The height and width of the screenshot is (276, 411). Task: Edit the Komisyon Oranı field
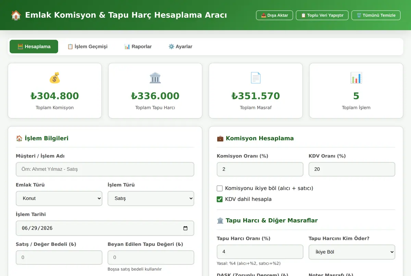click(x=260, y=169)
